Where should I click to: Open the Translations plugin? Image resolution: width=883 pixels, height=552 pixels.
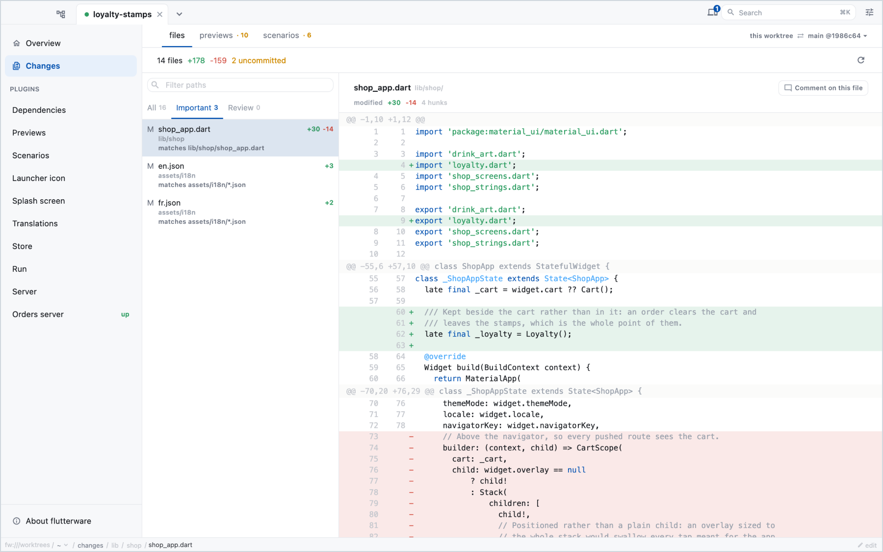tap(71, 223)
